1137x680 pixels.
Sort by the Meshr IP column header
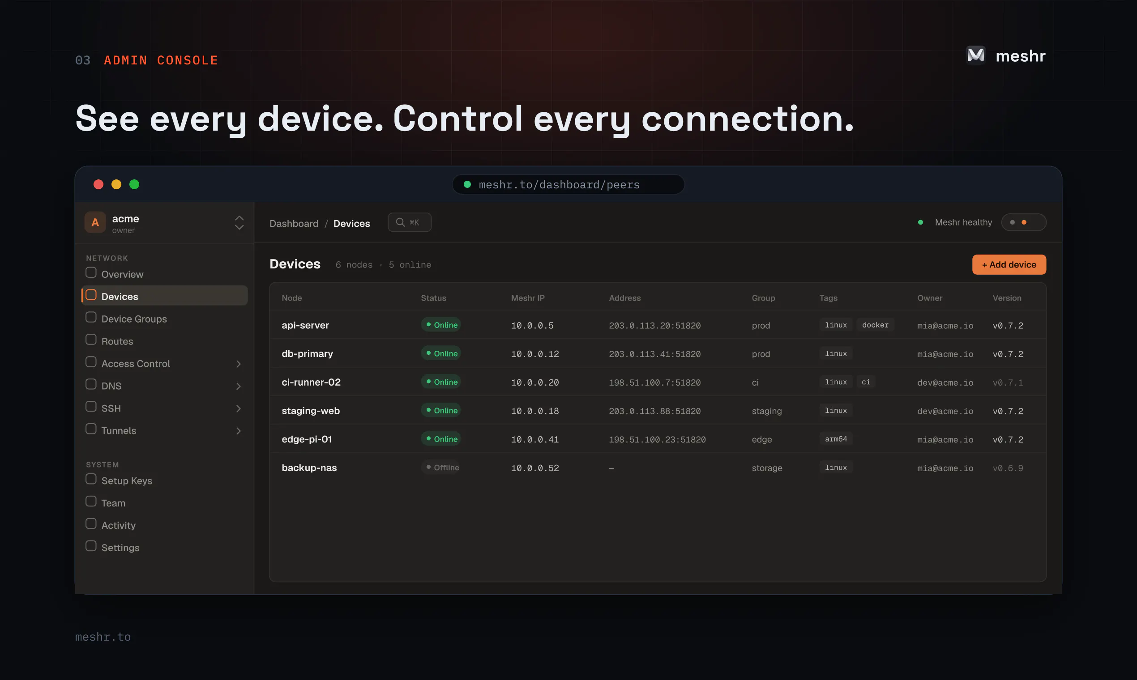pyautogui.click(x=528, y=298)
